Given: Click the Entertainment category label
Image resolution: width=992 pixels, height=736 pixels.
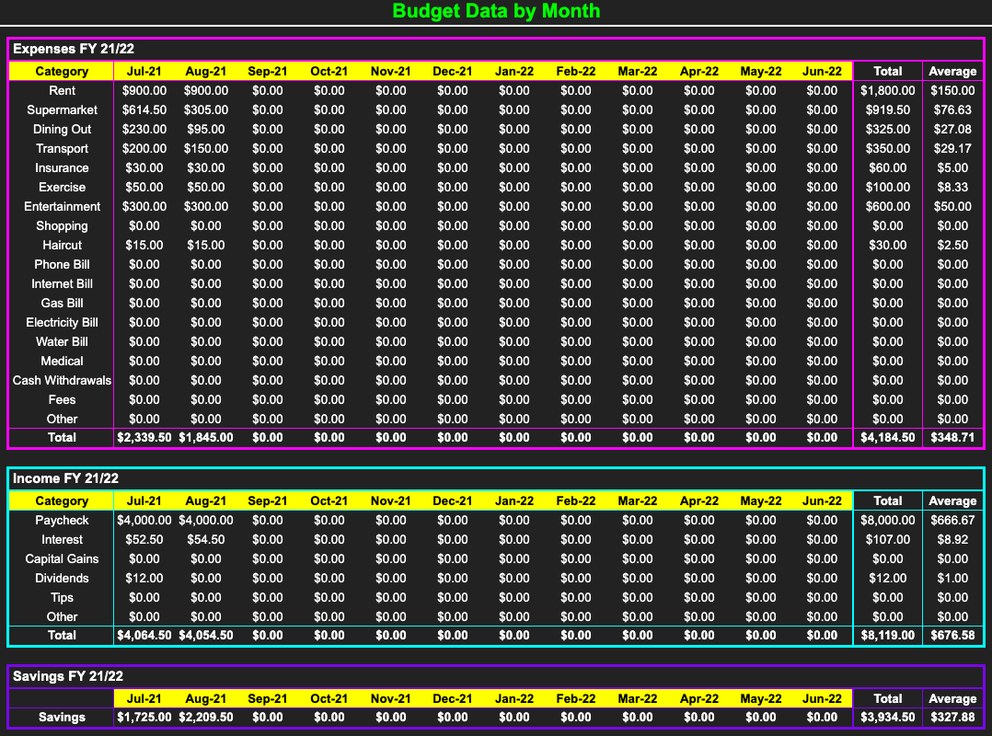Looking at the screenshot, I should (x=63, y=206).
